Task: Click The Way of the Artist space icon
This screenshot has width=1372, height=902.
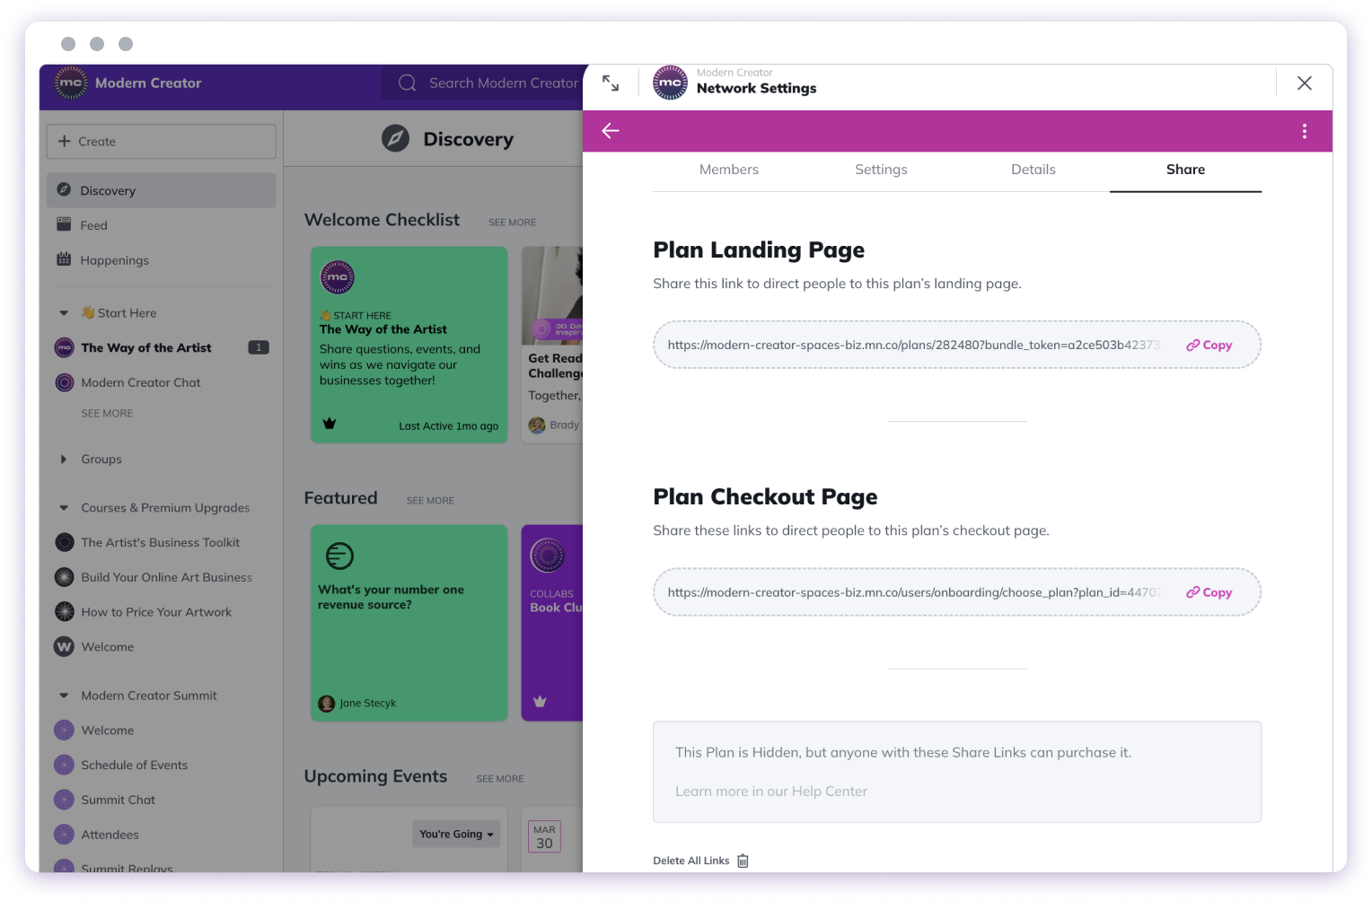Action: pos(65,347)
